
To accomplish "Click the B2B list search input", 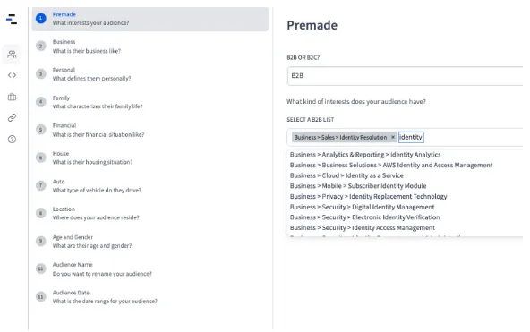I will pyautogui.click(x=411, y=137).
